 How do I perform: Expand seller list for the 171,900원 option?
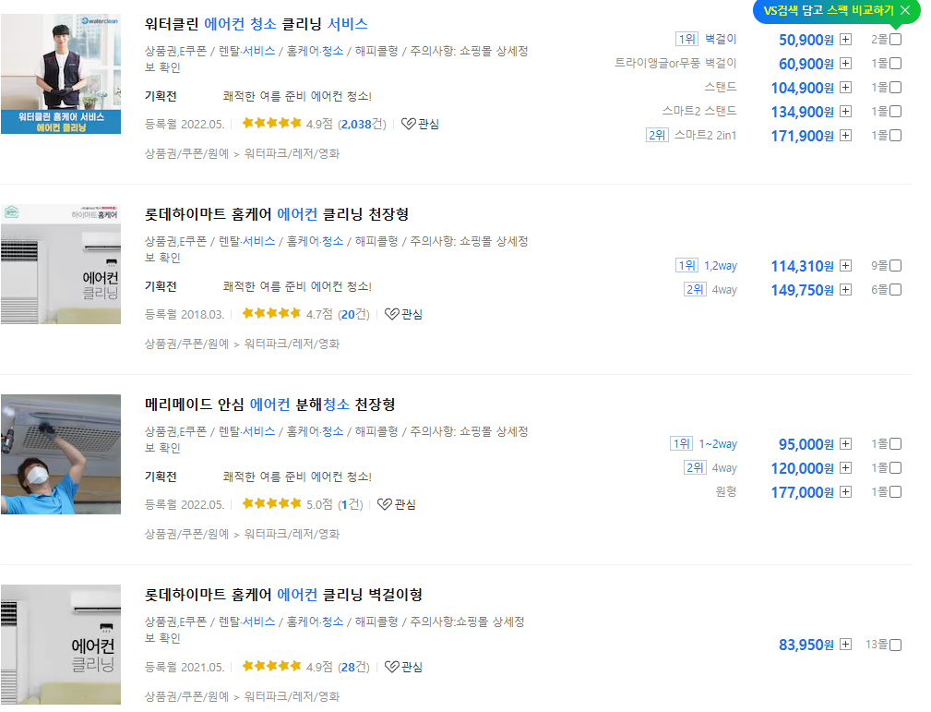click(845, 134)
